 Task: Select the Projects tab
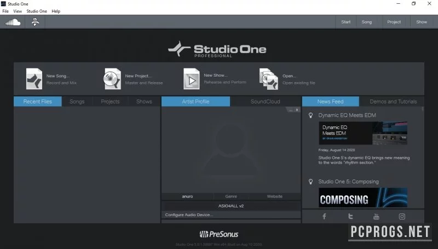click(110, 102)
